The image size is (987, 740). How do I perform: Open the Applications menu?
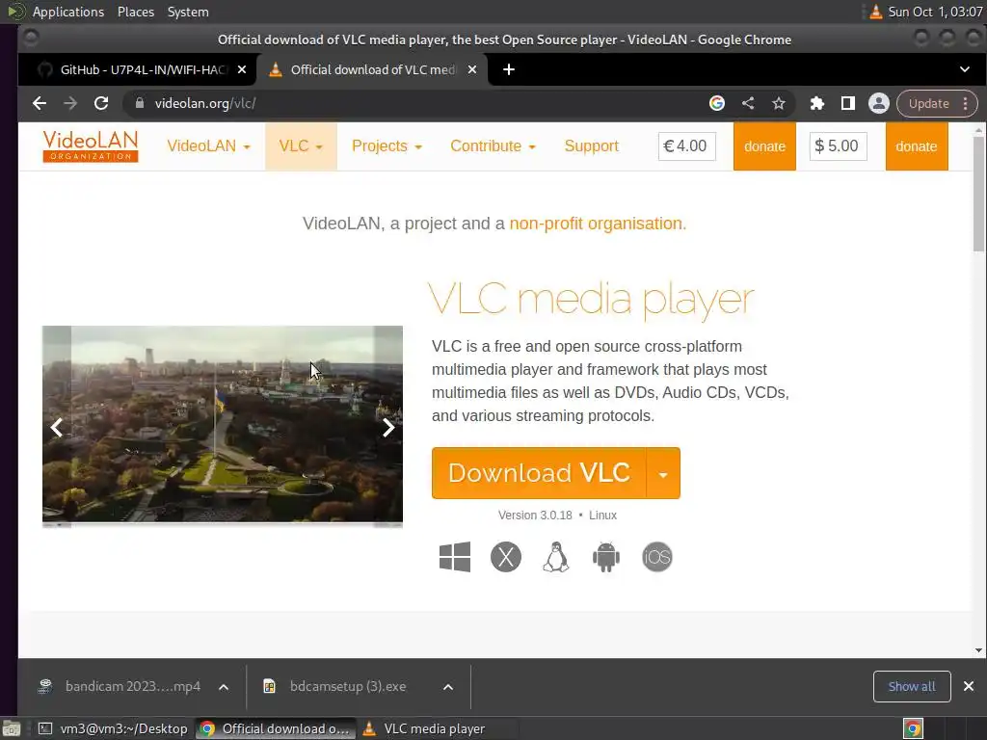click(x=68, y=12)
